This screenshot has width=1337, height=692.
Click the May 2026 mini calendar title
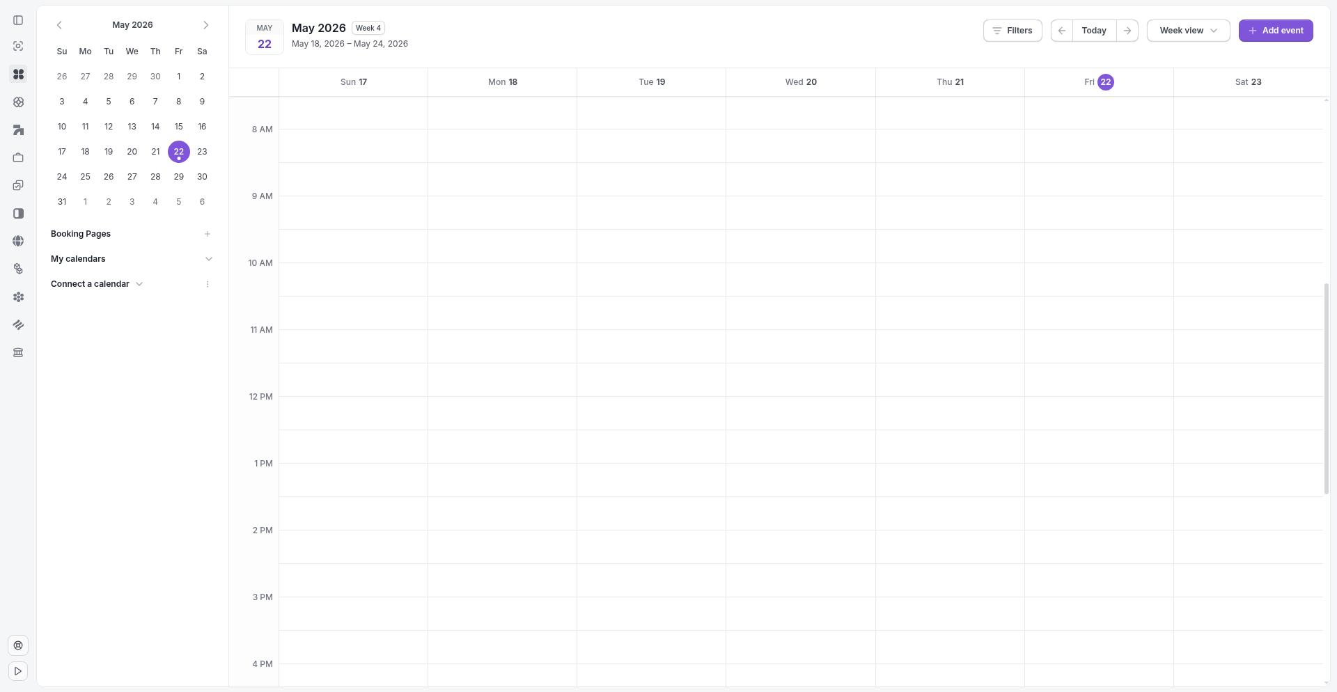pyautogui.click(x=132, y=25)
